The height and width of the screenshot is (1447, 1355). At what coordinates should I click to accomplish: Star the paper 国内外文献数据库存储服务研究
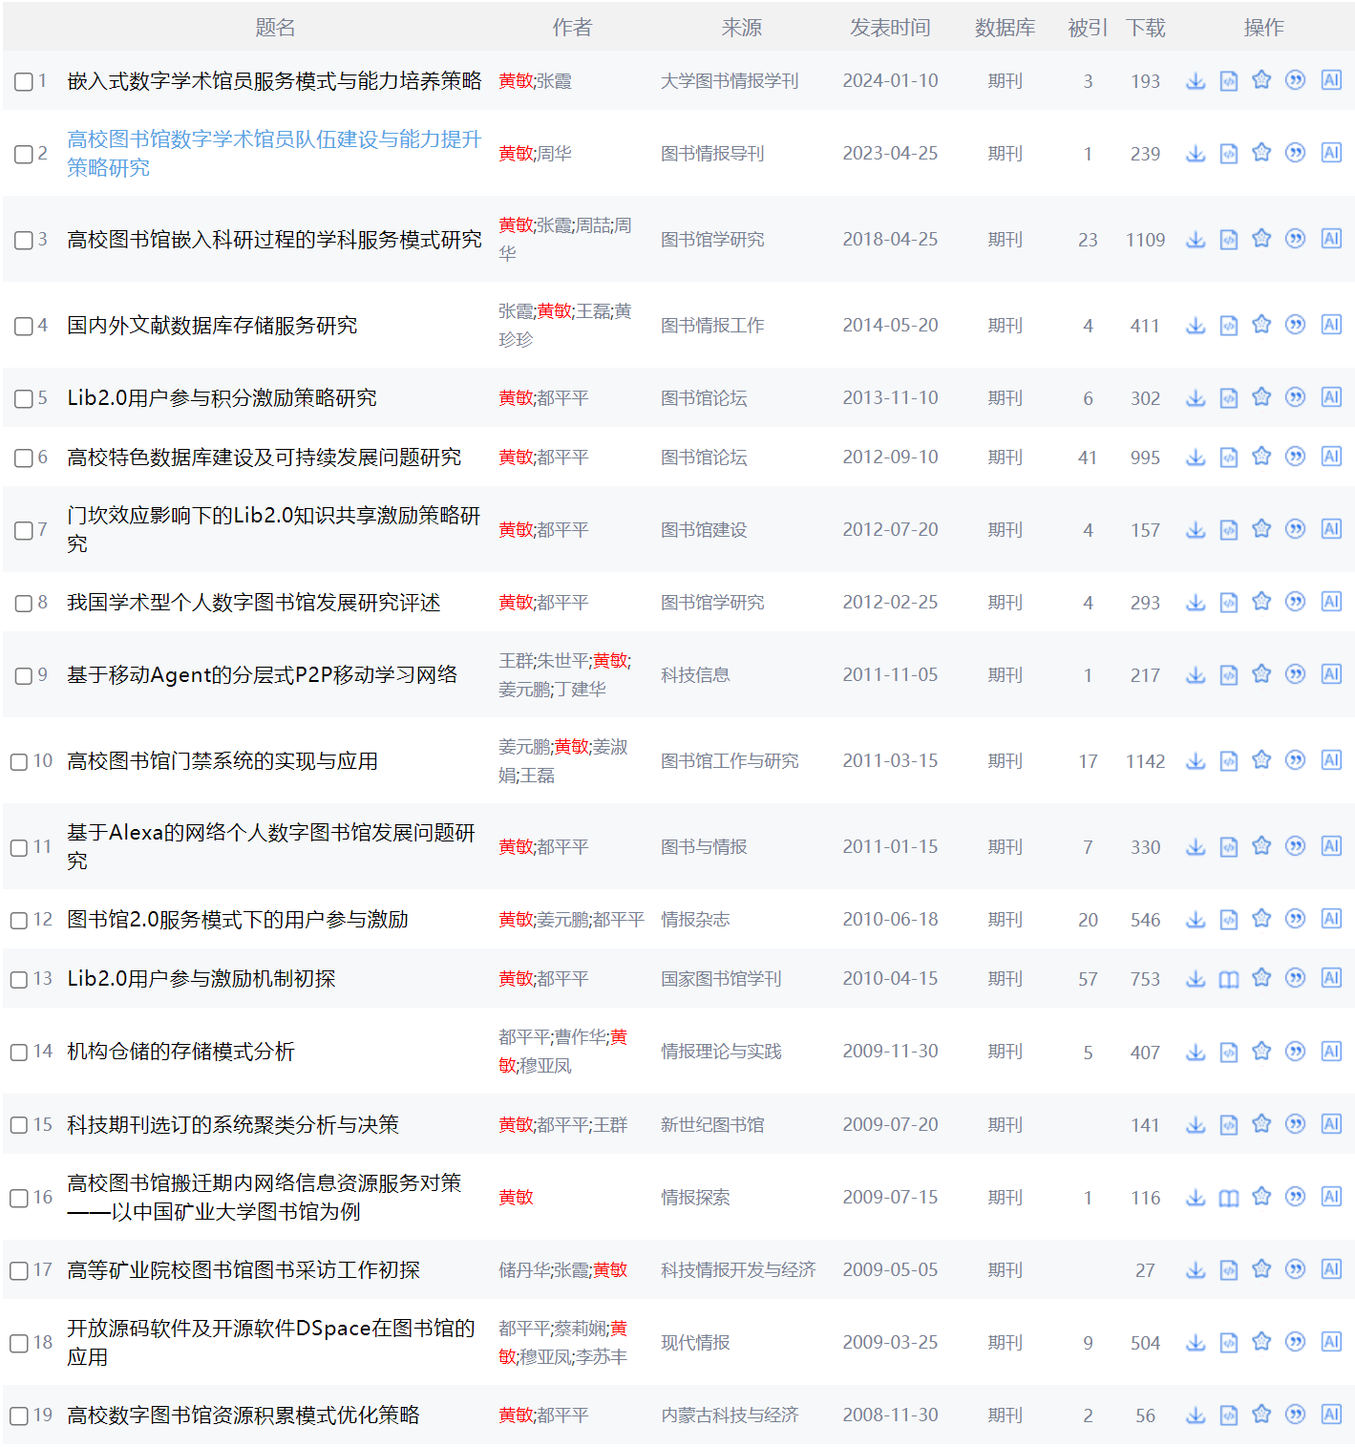tap(1261, 325)
